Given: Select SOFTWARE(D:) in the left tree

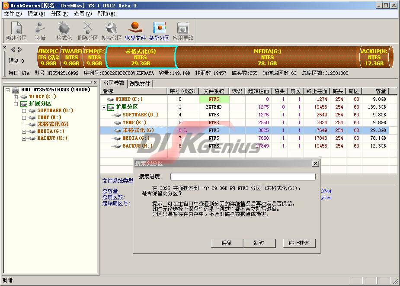Looking at the screenshot, I should click(55, 110).
